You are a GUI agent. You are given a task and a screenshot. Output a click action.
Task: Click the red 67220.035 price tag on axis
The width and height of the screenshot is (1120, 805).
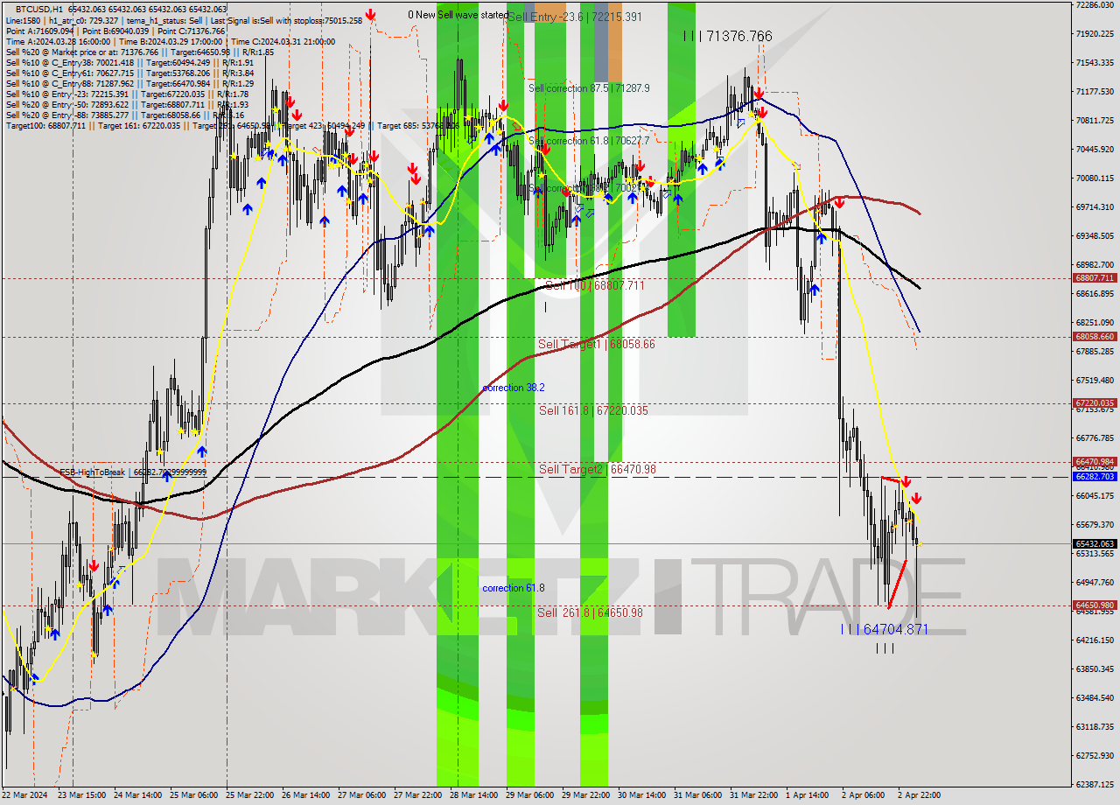pos(1094,403)
